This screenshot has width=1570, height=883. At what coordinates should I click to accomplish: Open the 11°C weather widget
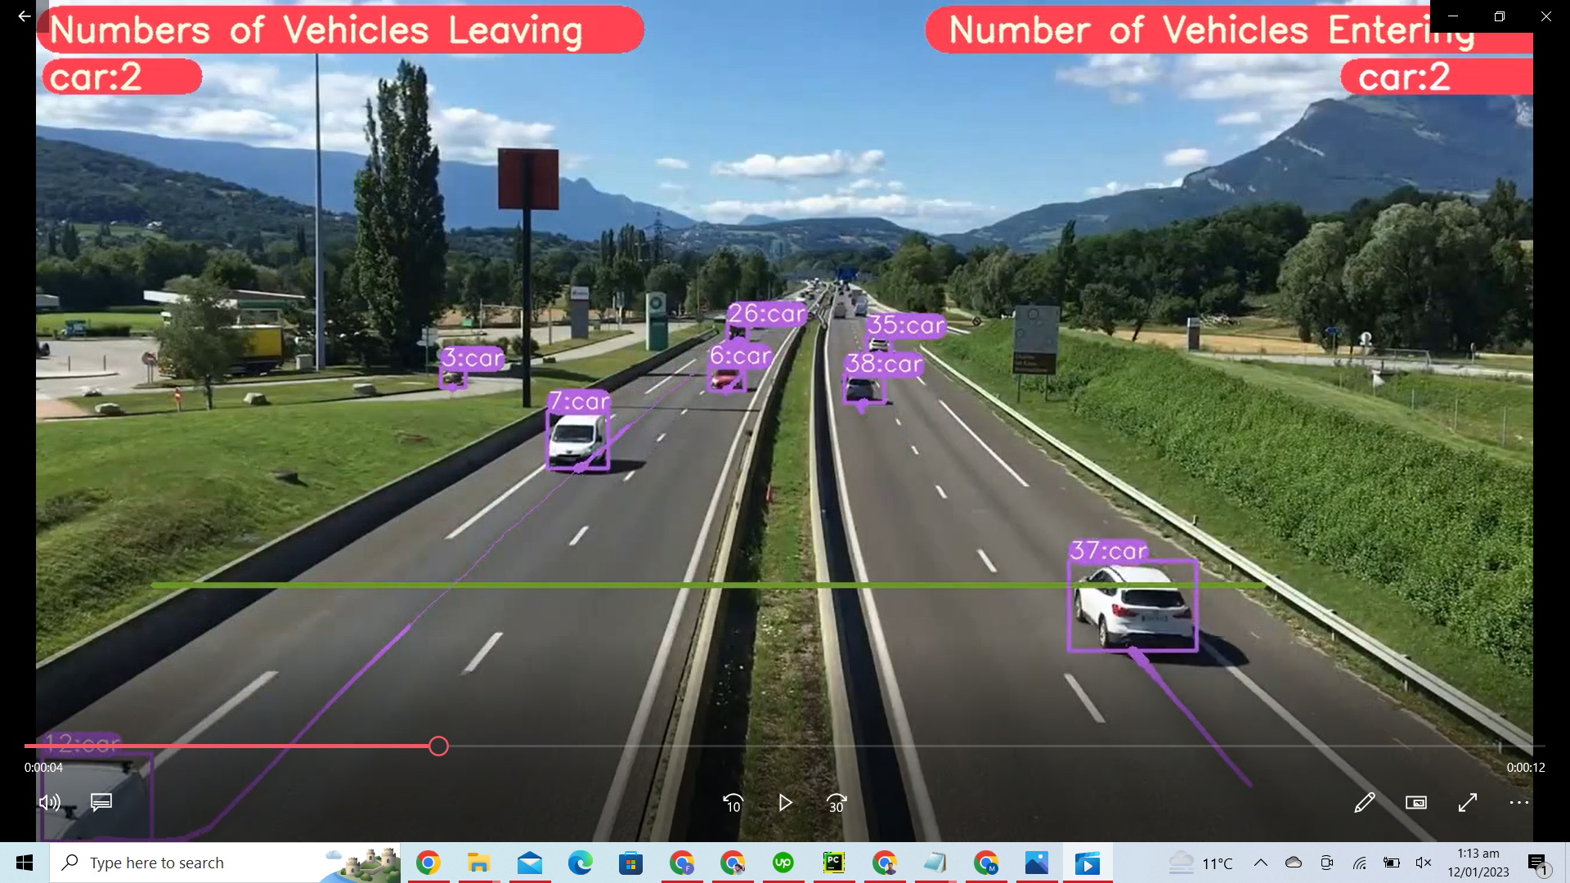coord(1200,863)
